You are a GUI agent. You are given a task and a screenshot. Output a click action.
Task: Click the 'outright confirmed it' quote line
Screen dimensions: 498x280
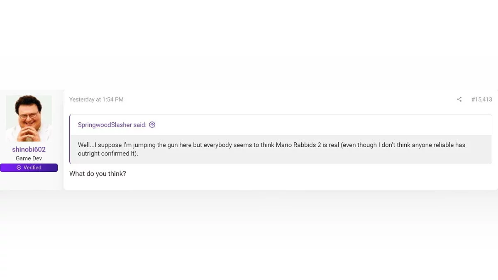[108, 153]
